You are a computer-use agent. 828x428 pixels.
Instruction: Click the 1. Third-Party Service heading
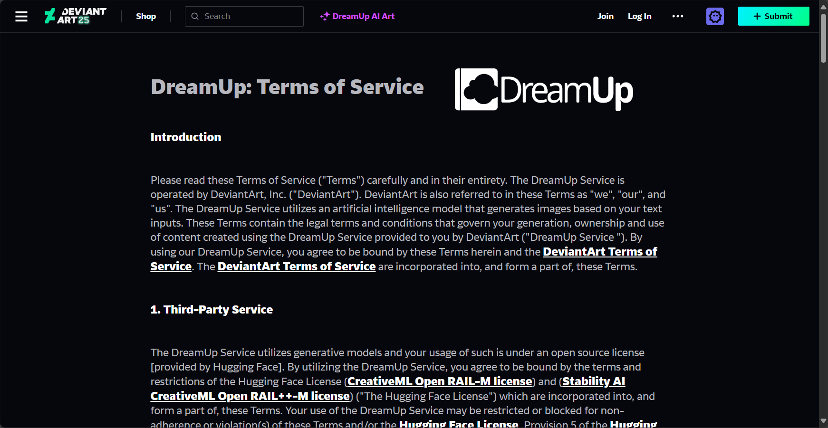coord(212,310)
